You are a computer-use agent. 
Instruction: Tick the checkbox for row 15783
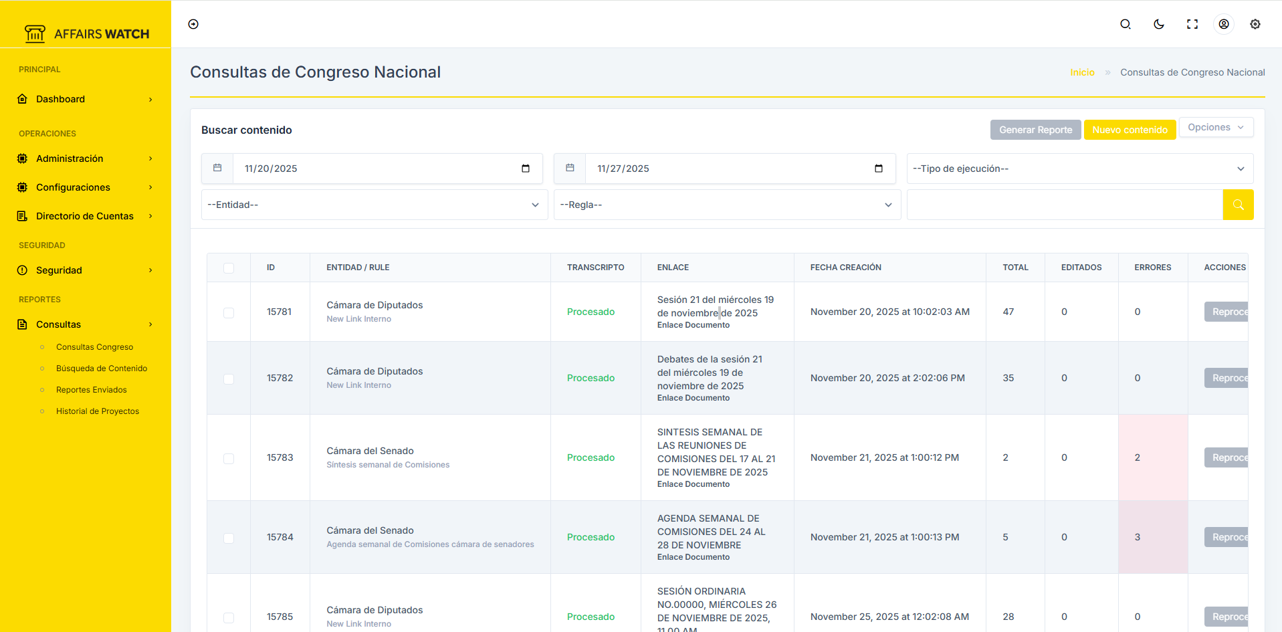point(229,458)
